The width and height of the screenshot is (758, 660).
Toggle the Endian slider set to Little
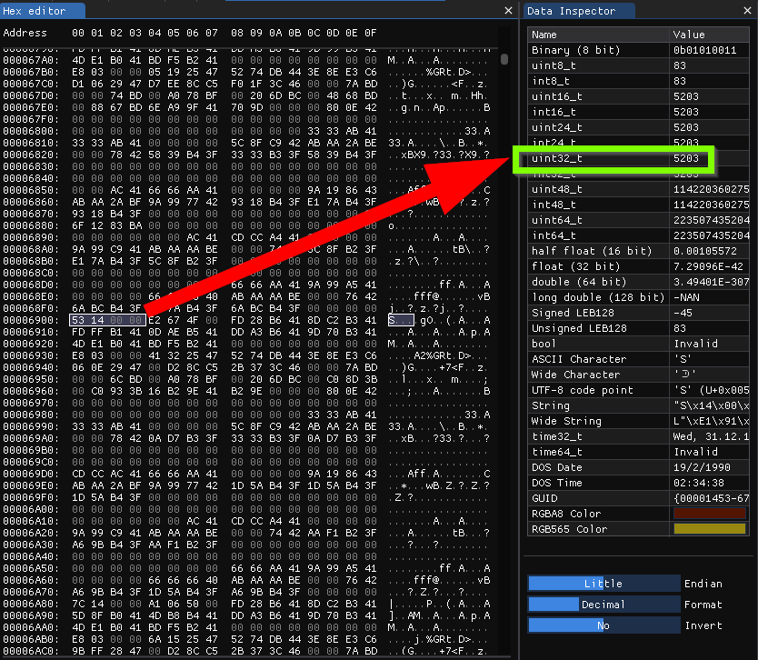point(603,584)
